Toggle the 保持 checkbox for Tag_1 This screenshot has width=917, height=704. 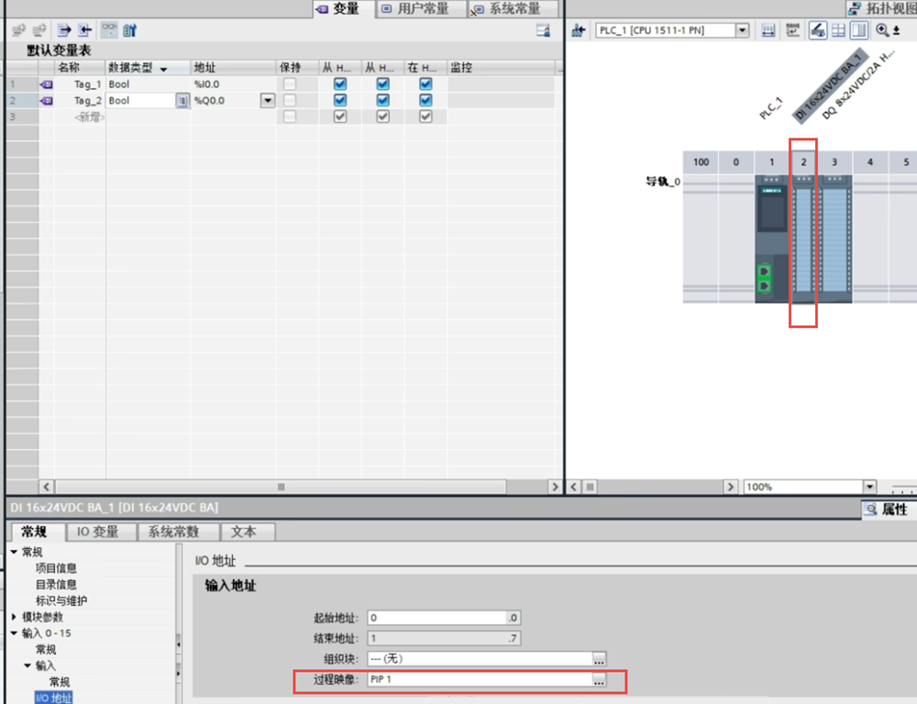pos(290,84)
